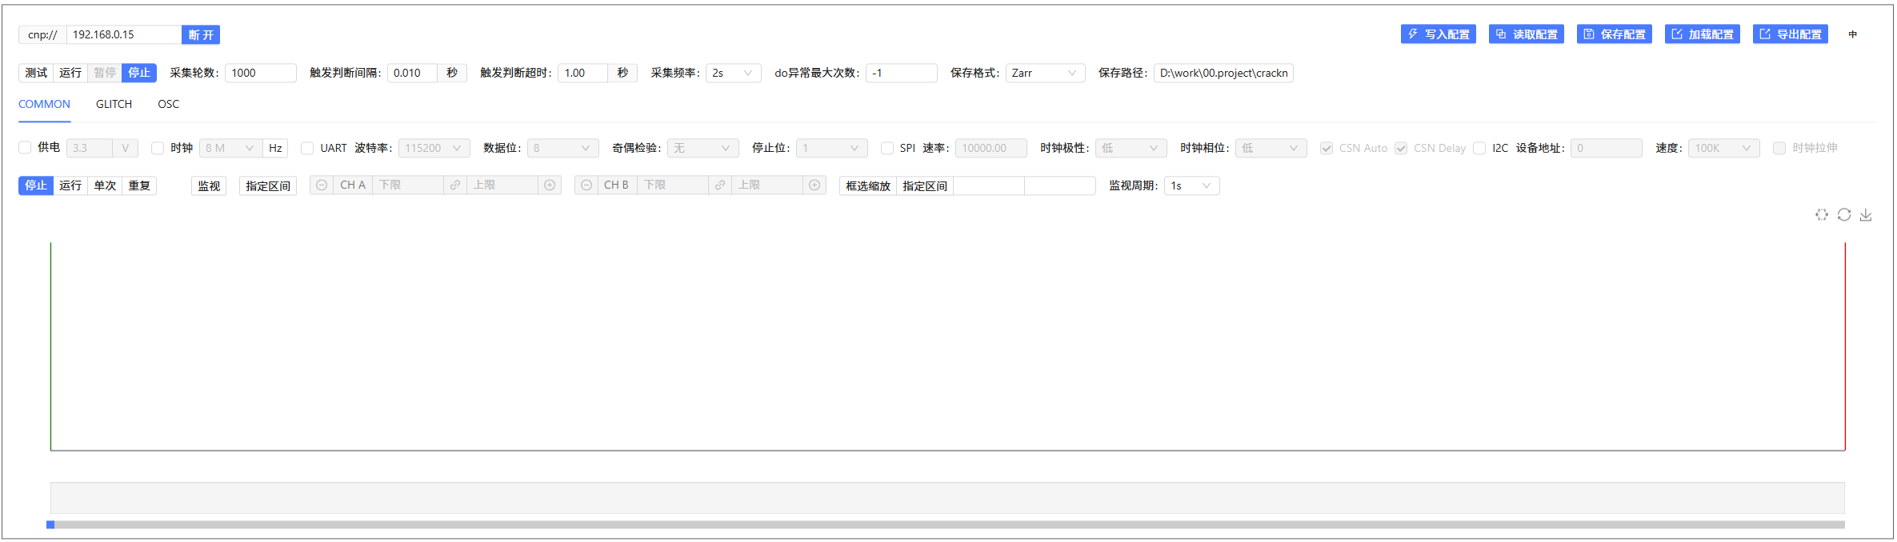Click the 写入配置 write config button
Image resolution: width=1897 pixels, height=542 pixels.
point(1438,34)
